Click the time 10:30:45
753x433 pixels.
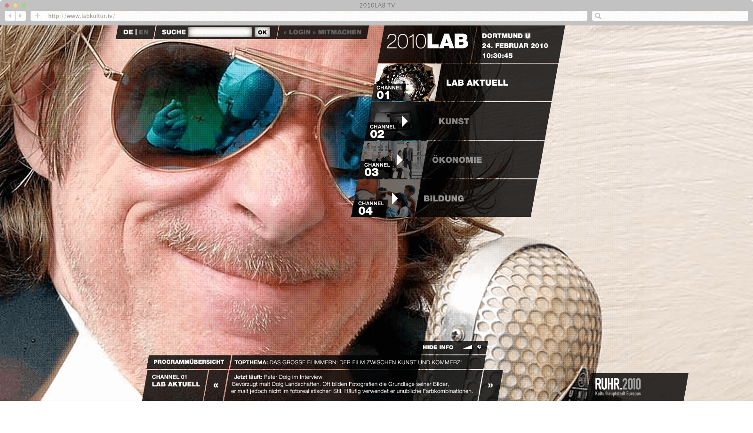(x=497, y=56)
